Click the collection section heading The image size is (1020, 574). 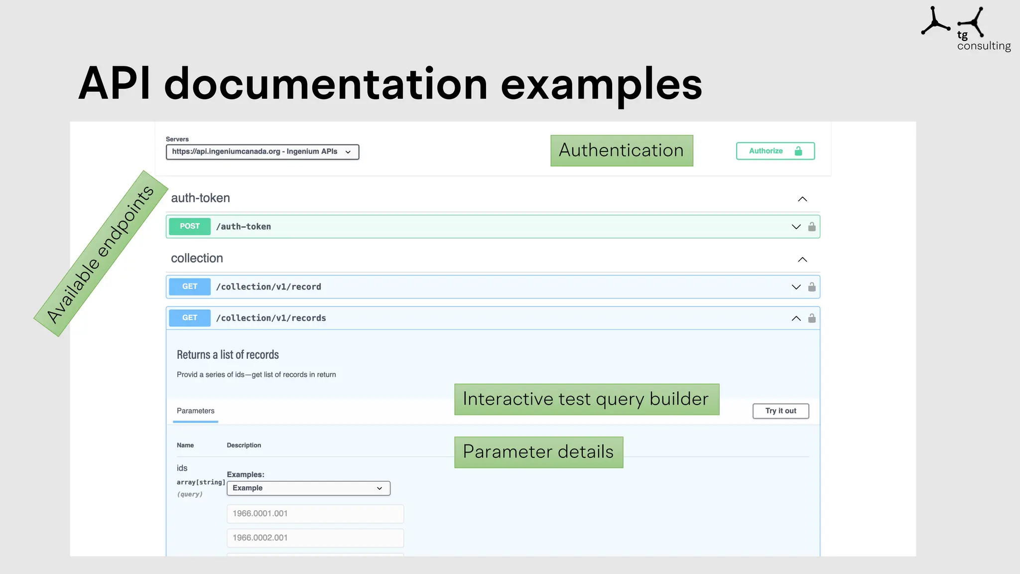(x=197, y=258)
